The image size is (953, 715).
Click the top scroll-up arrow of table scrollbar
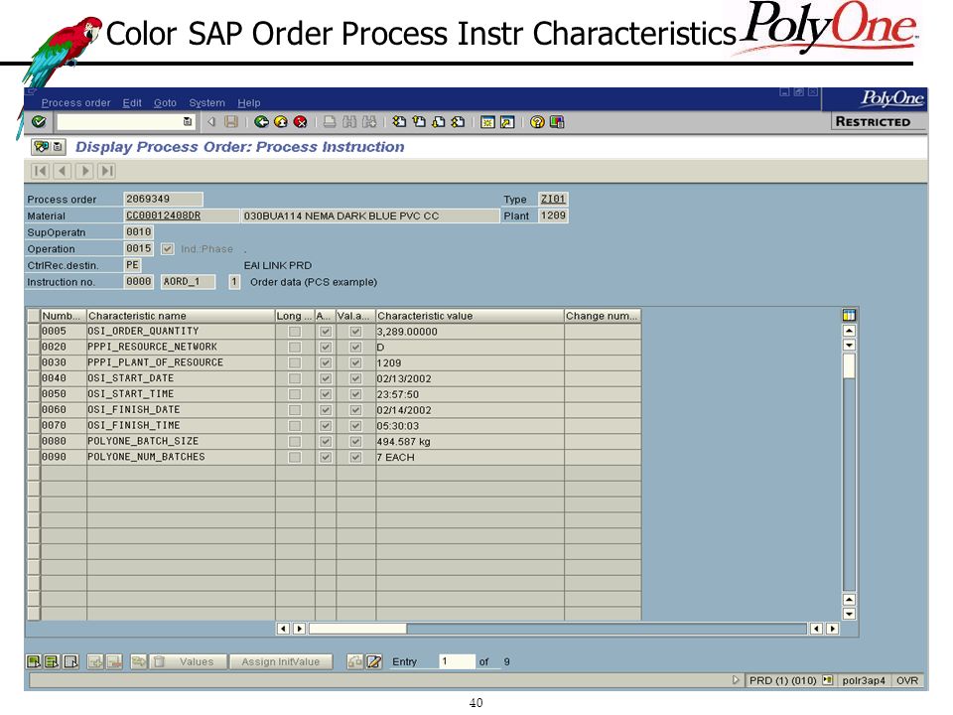point(849,331)
